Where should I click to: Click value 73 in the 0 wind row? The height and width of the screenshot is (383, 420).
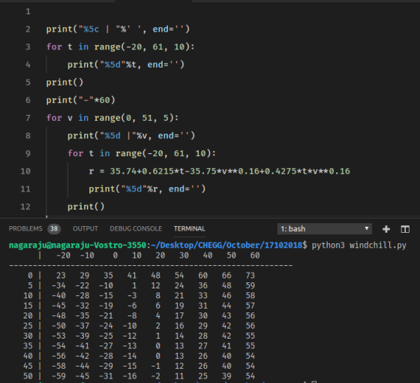pyautogui.click(x=250, y=276)
